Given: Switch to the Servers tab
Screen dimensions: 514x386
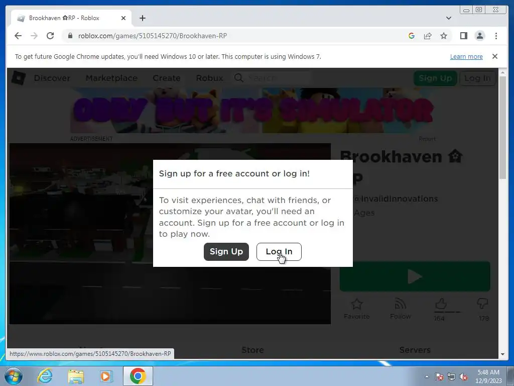Looking at the screenshot, I should coord(415,350).
